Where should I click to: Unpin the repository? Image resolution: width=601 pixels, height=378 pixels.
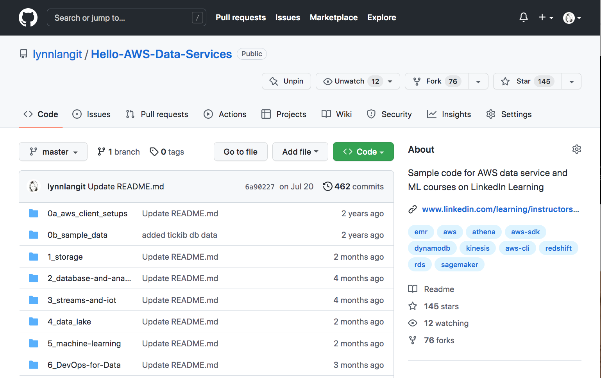[x=286, y=81]
